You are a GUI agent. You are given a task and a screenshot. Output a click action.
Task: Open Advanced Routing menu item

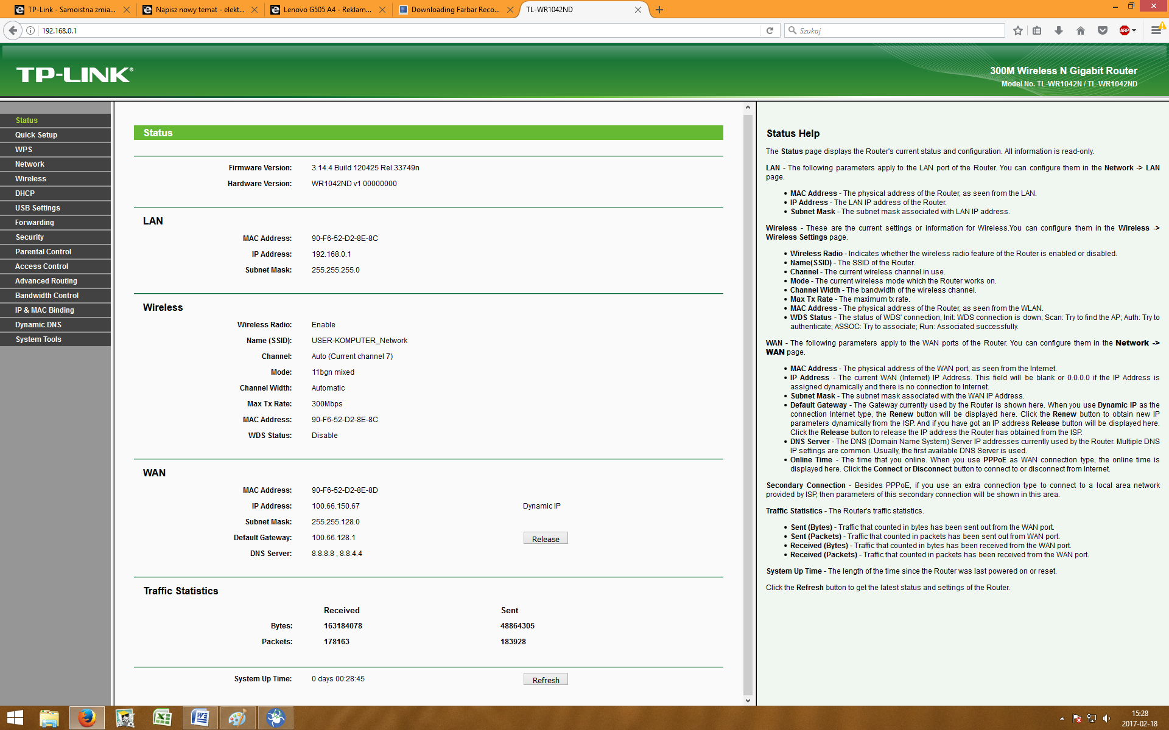(55, 281)
